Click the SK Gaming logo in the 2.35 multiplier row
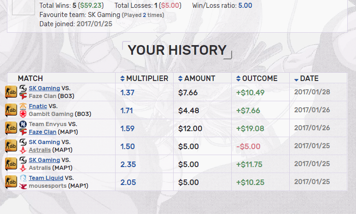The height and width of the screenshot is (214, 356). (x=23, y=160)
